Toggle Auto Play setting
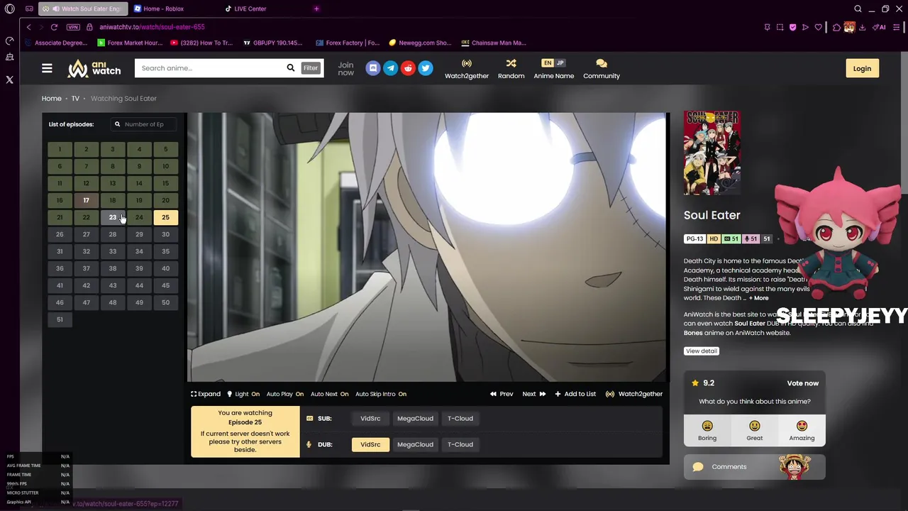The width and height of the screenshot is (908, 511). [x=285, y=394]
